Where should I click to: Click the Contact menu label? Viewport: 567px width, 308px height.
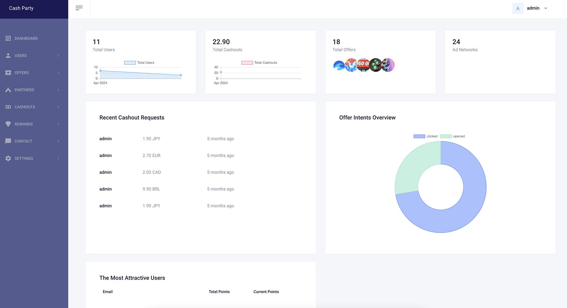24,141
